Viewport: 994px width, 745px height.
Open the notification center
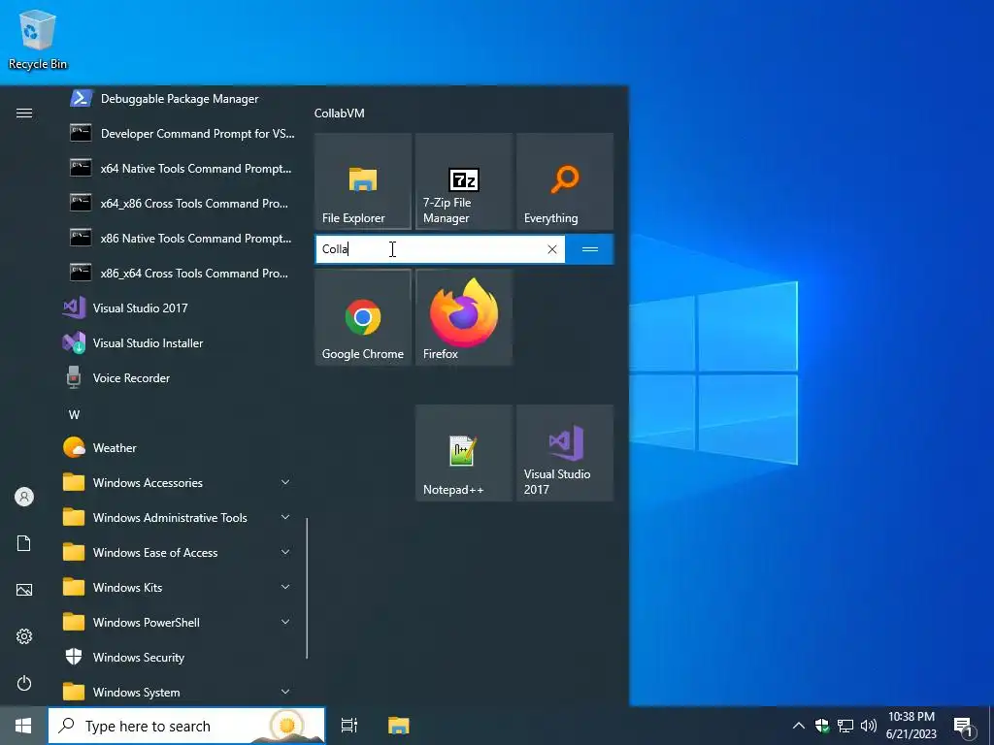(x=963, y=726)
